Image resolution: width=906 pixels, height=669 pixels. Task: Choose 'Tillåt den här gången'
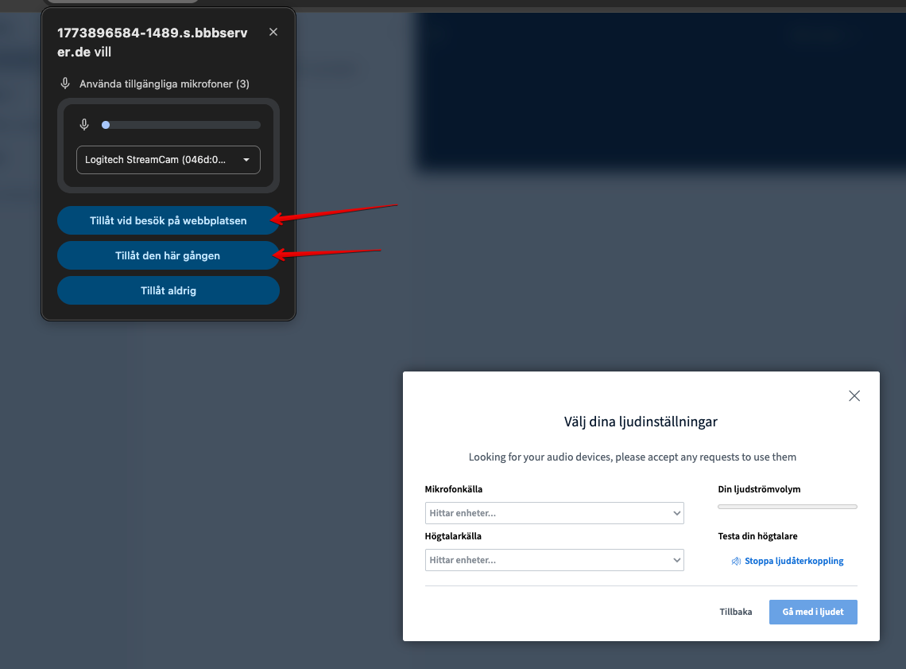click(168, 255)
